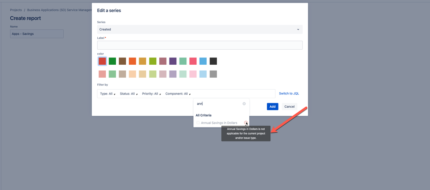This screenshot has width=430, height=190.
Task: Select the light green pastel swatch
Action: click(112, 74)
